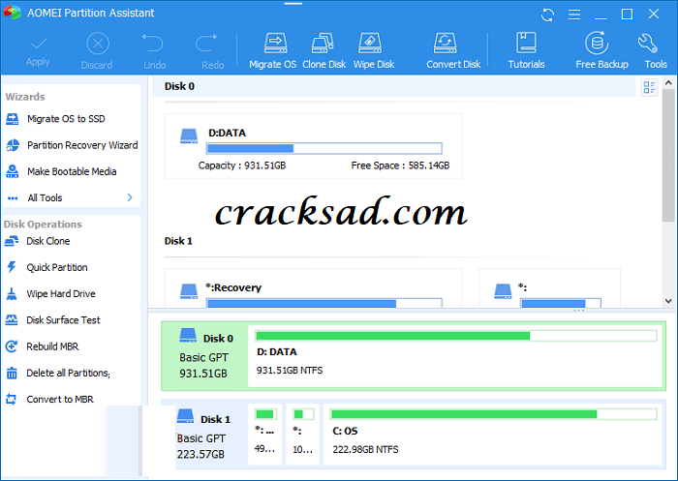Click the Migrate OS to SSD sidebar icon
This screenshot has height=481, width=678.
click(x=12, y=119)
